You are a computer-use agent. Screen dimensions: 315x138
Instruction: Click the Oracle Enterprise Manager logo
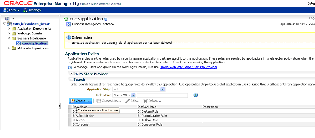pos(62,3)
